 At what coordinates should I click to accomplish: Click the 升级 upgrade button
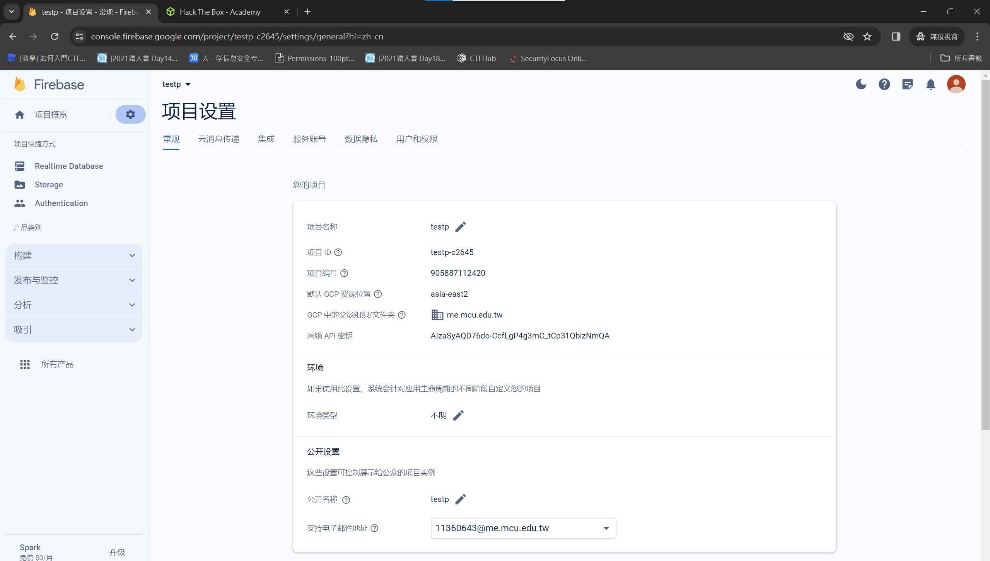pos(117,552)
